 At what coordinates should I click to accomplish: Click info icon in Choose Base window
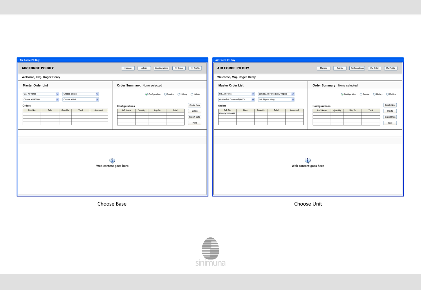click(x=112, y=160)
